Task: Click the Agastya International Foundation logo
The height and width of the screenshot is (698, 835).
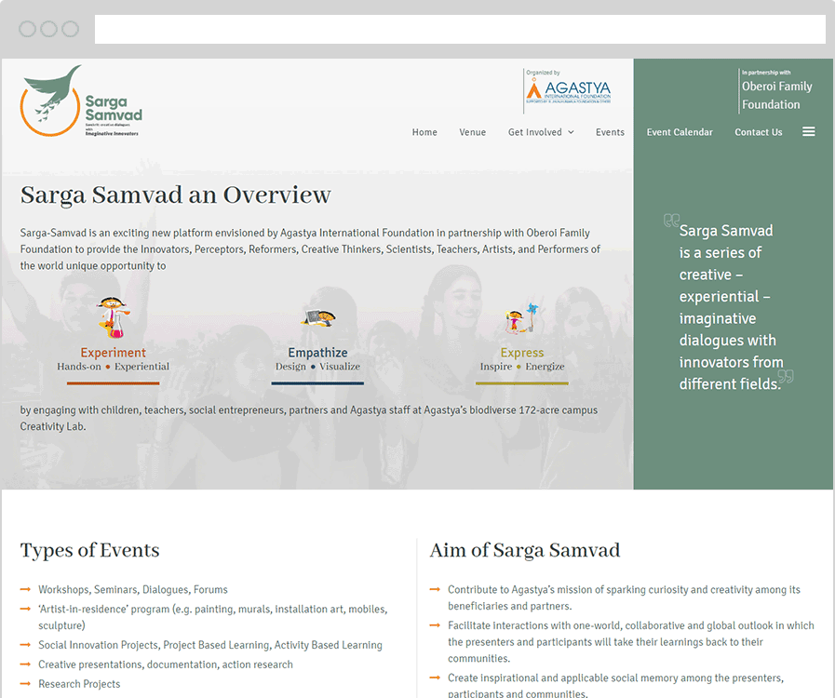Action: tap(568, 91)
